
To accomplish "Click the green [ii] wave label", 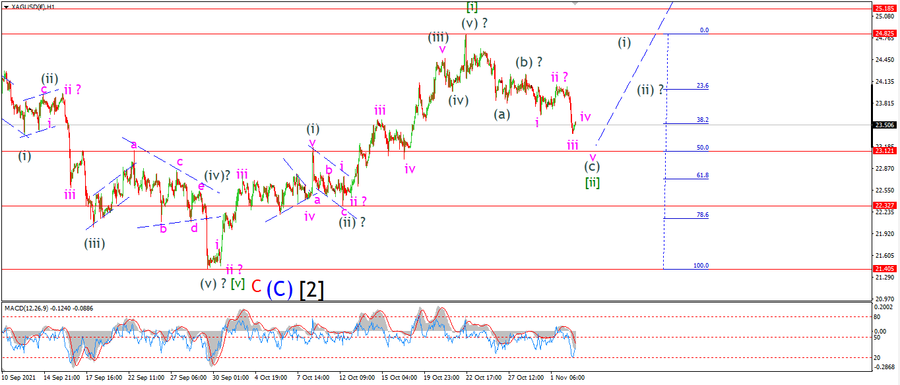I will click(593, 183).
